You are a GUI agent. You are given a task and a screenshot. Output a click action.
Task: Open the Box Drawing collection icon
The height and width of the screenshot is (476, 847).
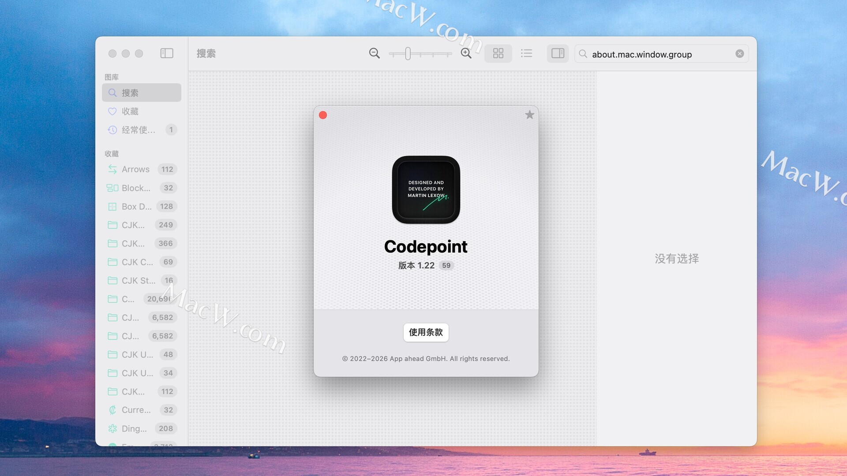coord(112,207)
